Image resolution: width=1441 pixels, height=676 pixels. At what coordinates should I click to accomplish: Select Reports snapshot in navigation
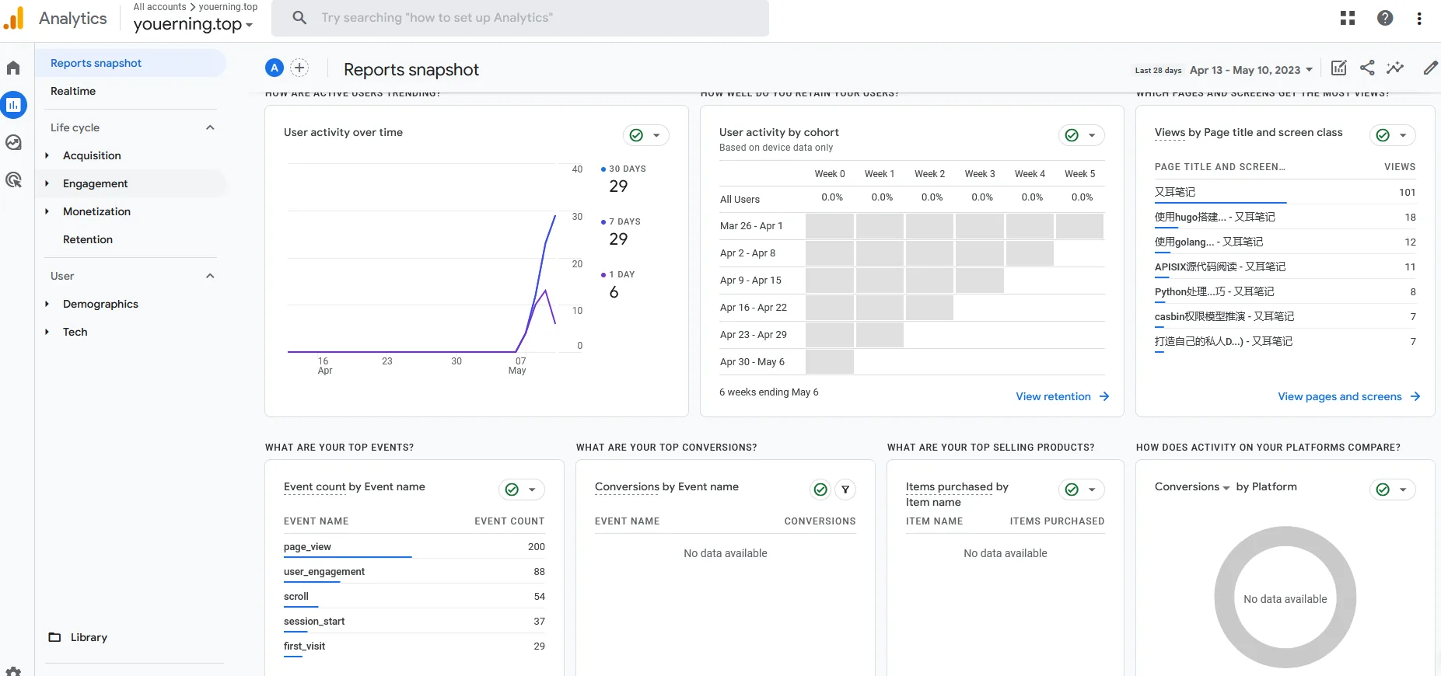[131, 63]
